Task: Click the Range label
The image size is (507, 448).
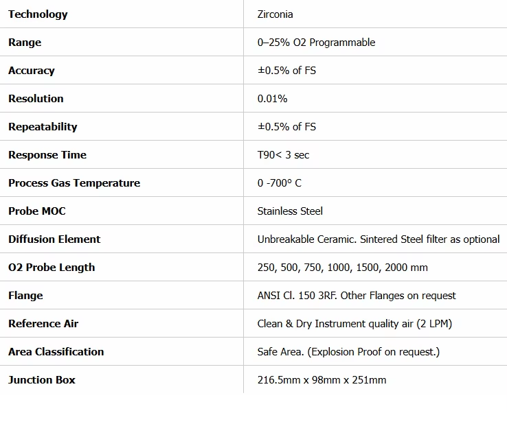Action: pos(25,43)
